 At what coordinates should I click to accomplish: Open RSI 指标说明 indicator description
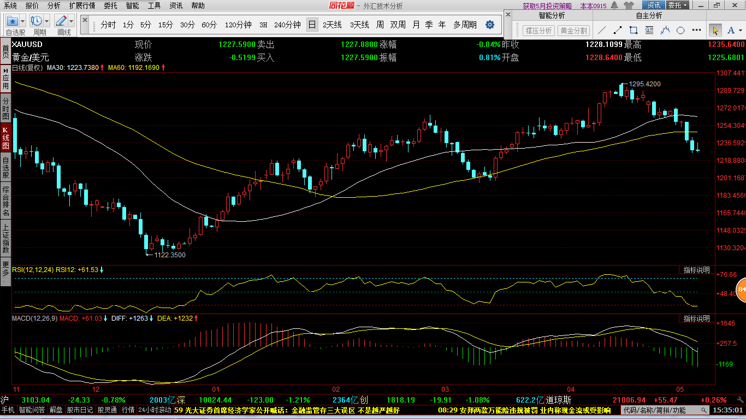coord(696,270)
